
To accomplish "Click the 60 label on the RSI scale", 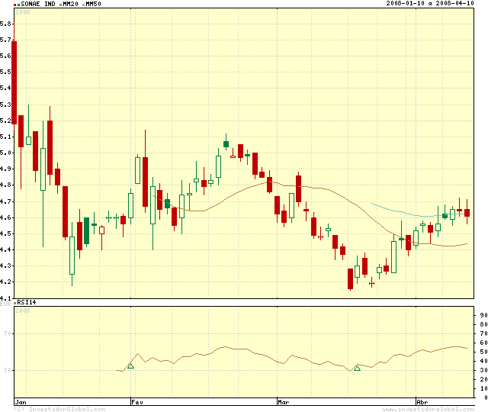I will (x=483, y=343).
